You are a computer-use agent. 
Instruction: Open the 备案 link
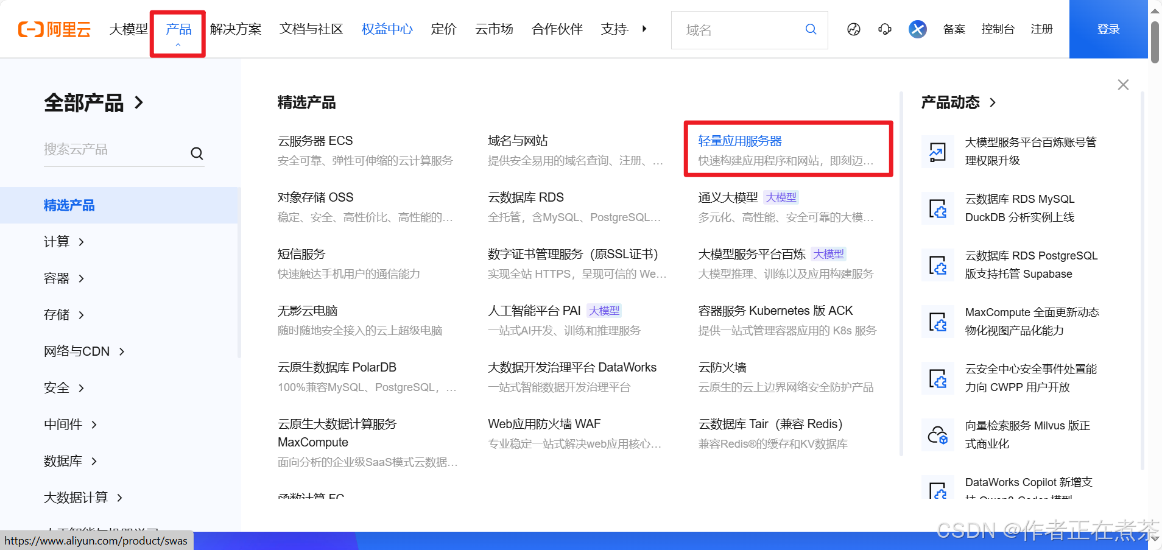(954, 29)
